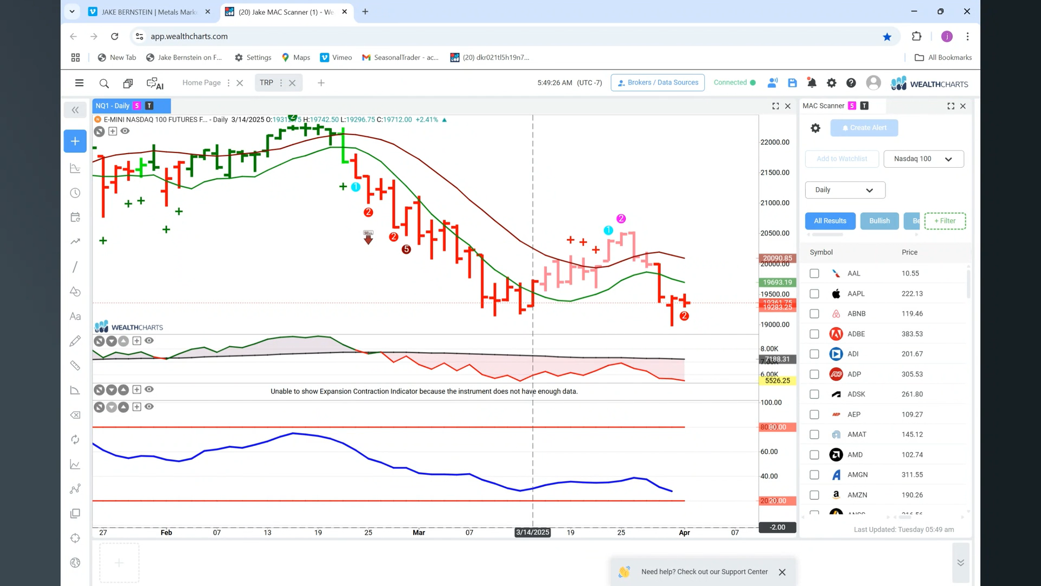Toggle bottom oscillator pane eye visibility

pyautogui.click(x=149, y=406)
